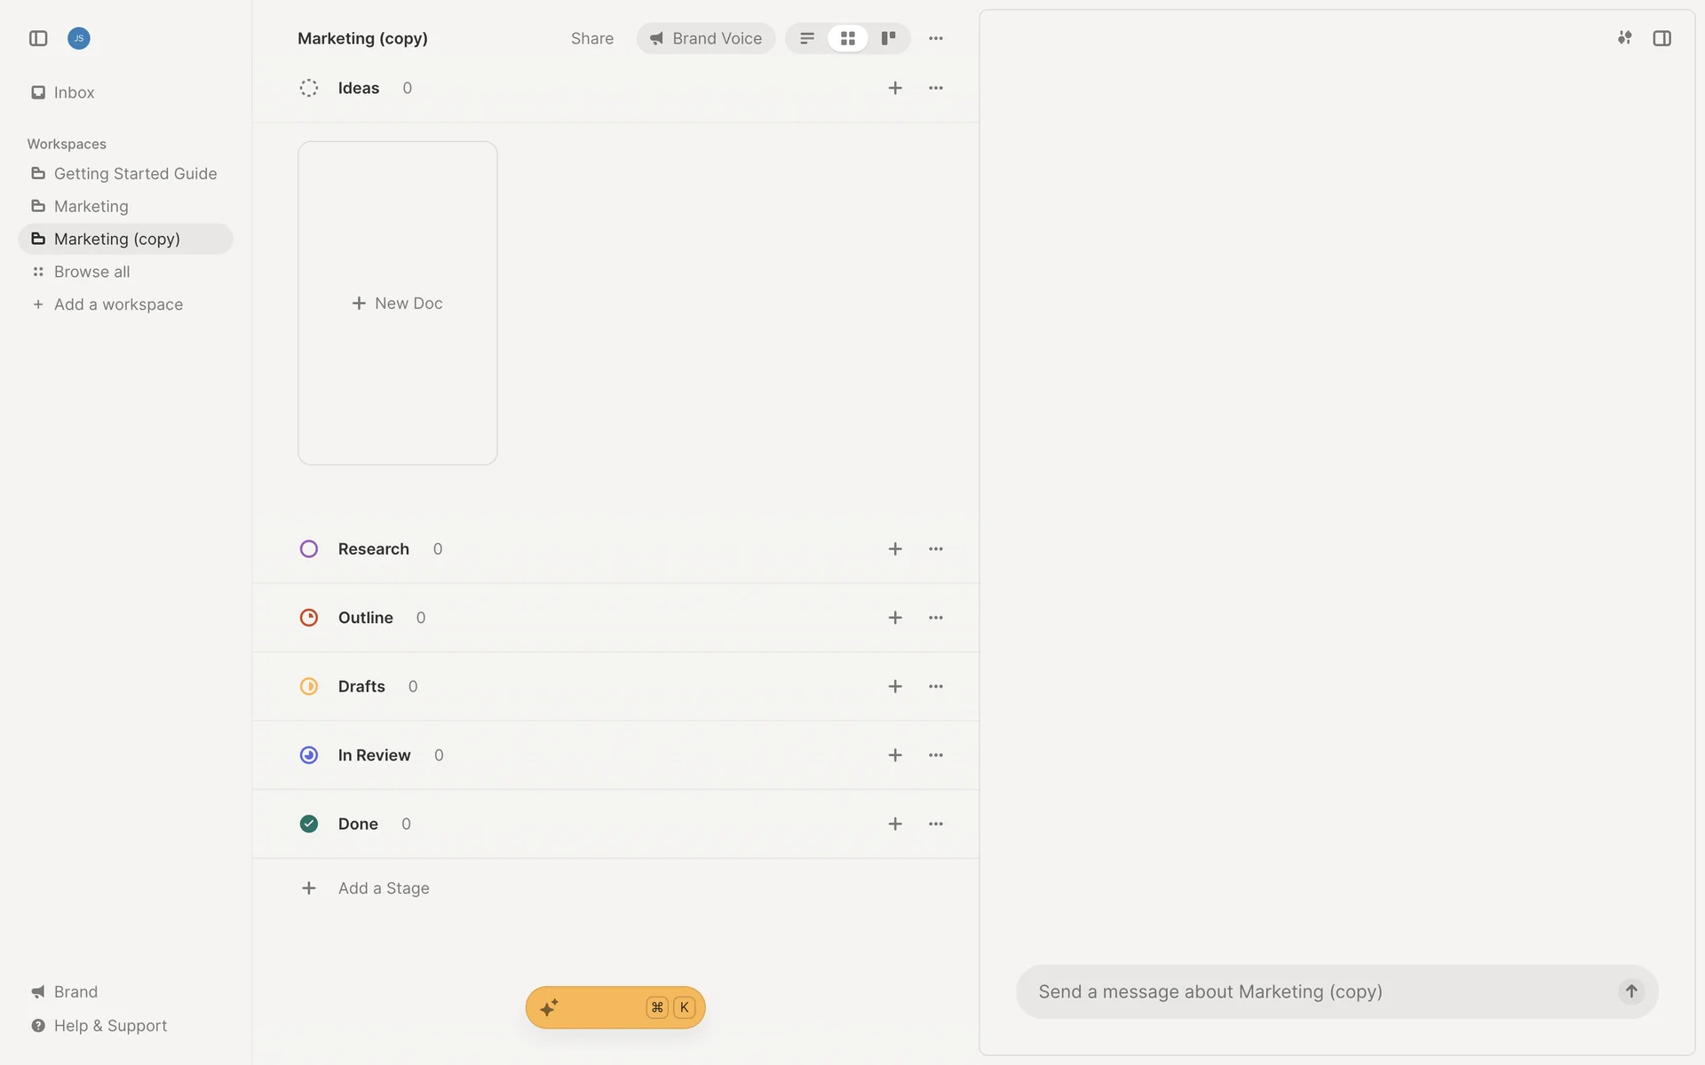Switch to list view layout
This screenshot has height=1065, width=1705.
coord(807,38)
